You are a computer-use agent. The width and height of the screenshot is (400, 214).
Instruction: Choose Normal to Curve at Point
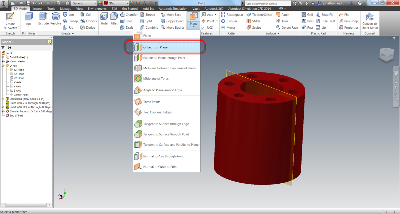(x=166, y=167)
